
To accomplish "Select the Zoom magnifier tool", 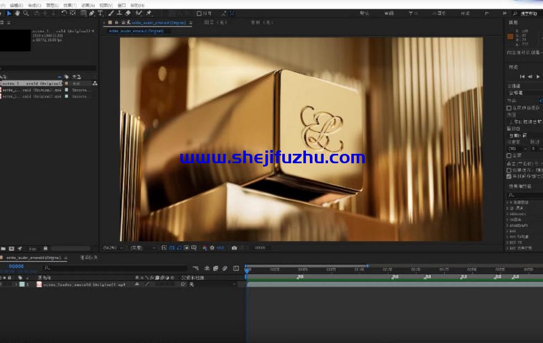I will (x=25, y=13).
